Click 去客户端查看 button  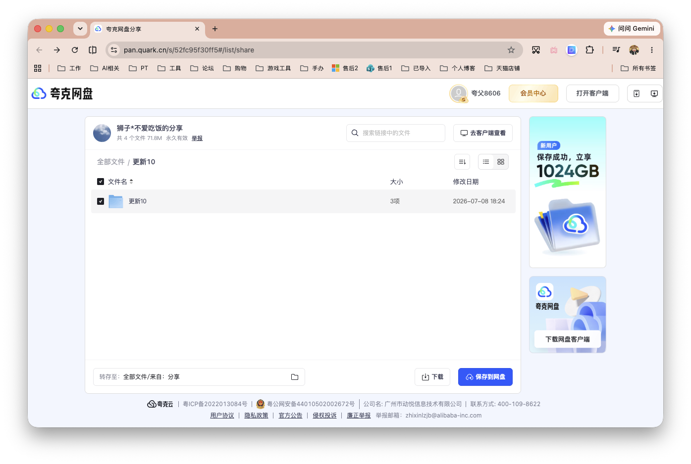pos(483,133)
